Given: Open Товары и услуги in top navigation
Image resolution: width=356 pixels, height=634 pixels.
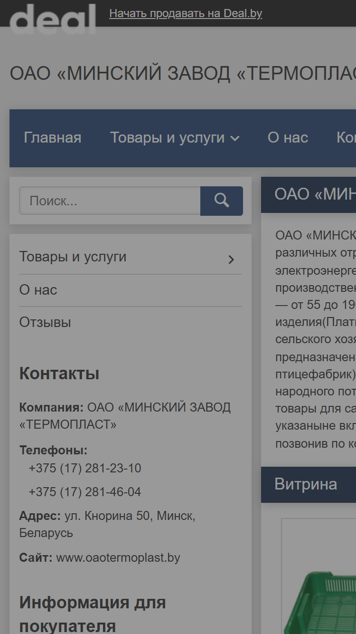Looking at the screenshot, I should (x=168, y=138).
